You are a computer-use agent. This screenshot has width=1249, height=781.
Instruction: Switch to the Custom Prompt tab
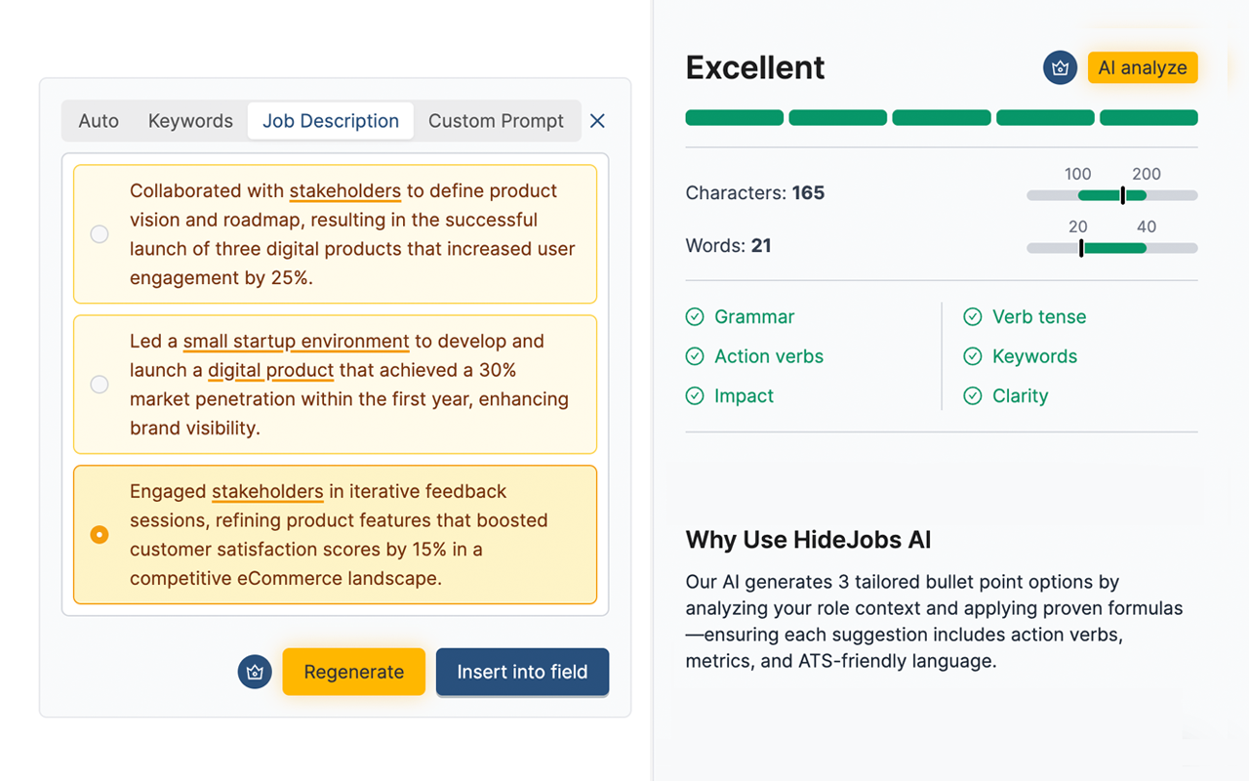click(497, 120)
